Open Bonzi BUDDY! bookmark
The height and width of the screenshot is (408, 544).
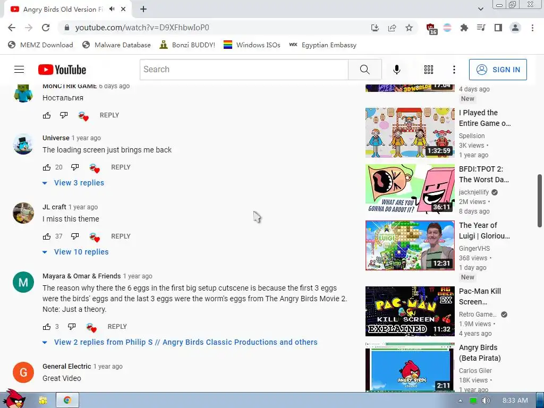(x=188, y=45)
